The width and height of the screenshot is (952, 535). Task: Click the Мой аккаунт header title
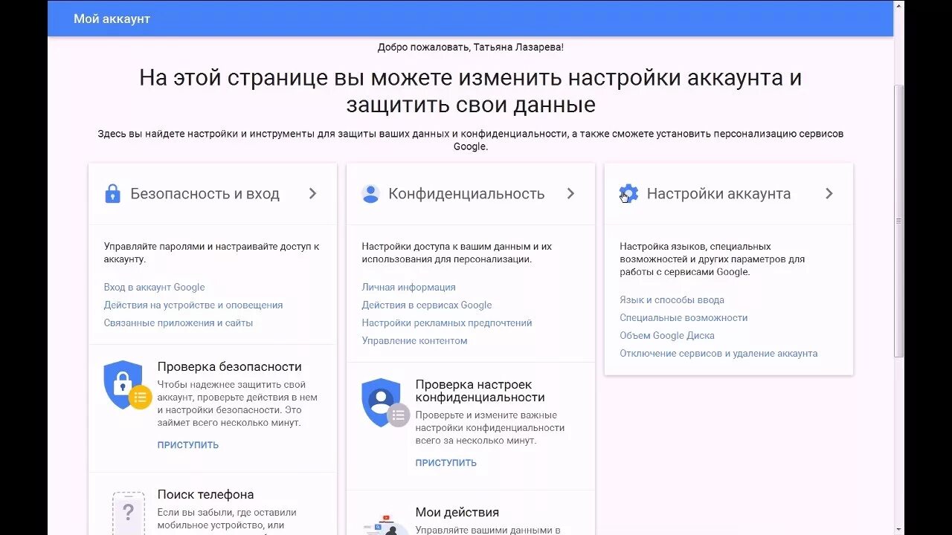(112, 19)
